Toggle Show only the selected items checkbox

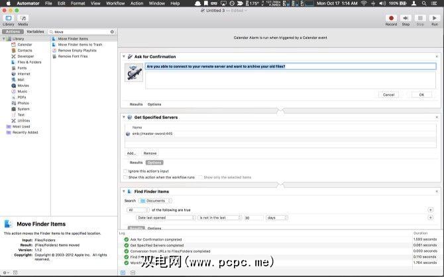click(200, 177)
